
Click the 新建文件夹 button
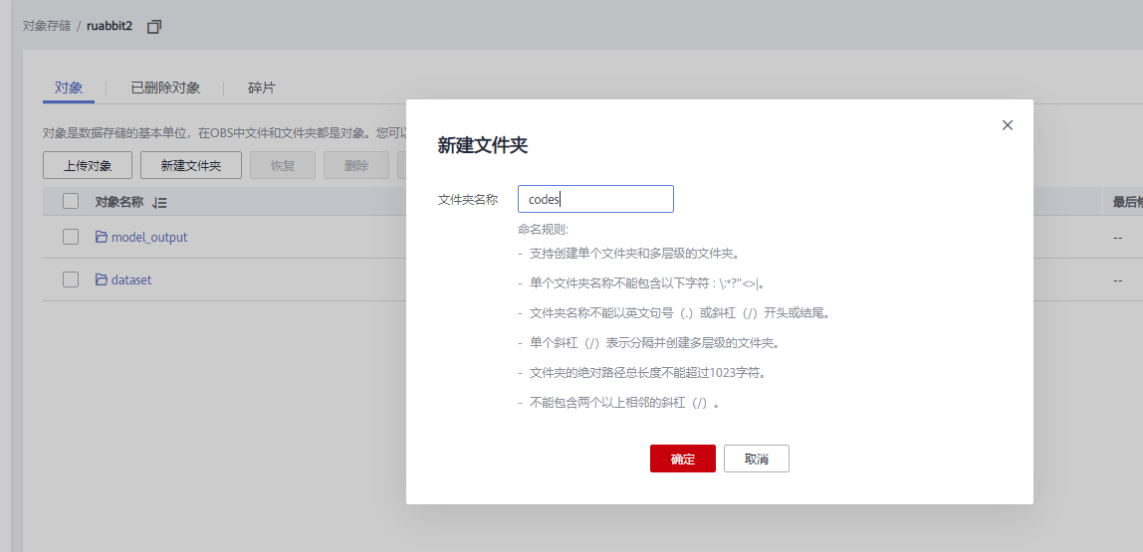[191, 165]
